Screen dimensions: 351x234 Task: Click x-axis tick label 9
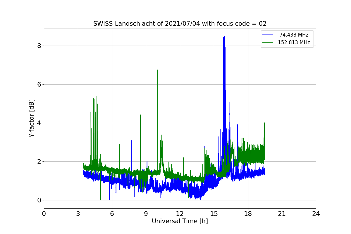[x=146, y=214]
